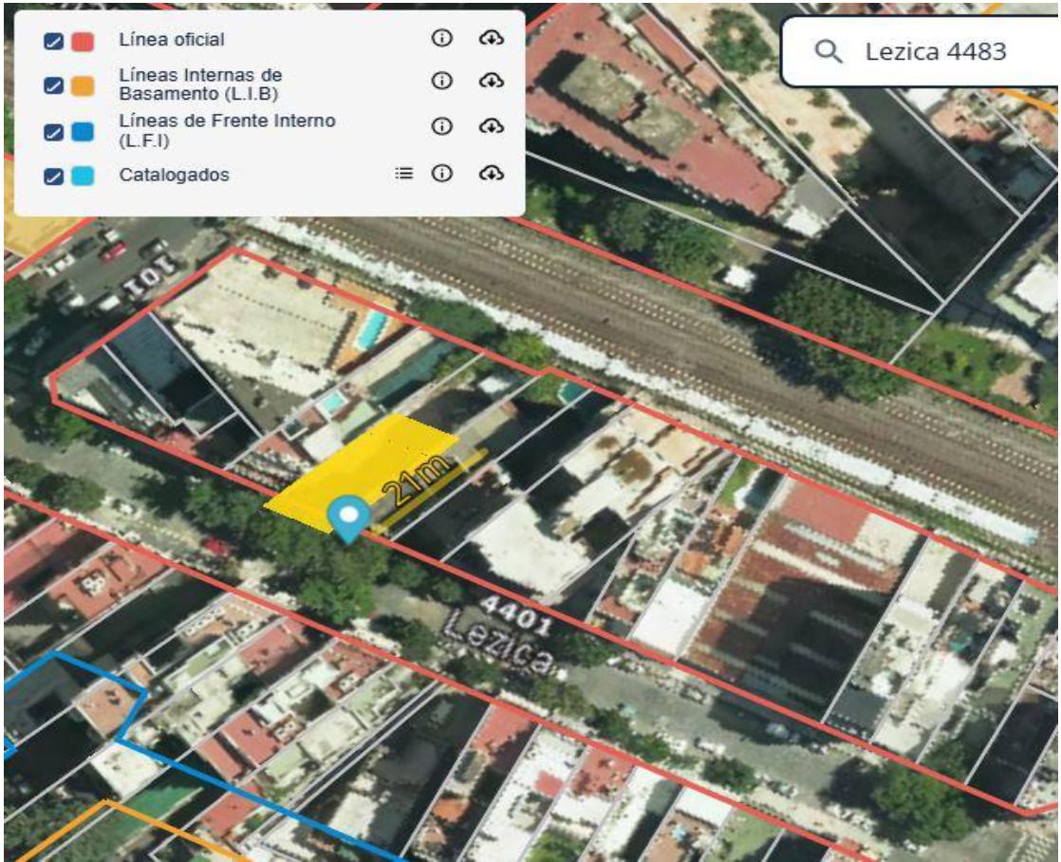1061x862 pixels.
Task: Select the orange L.I.B color swatch
Action: click(x=83, y=85)
